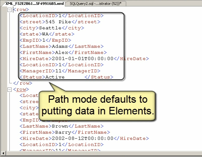Click the first row closing tag

click(x=23, y=83)
